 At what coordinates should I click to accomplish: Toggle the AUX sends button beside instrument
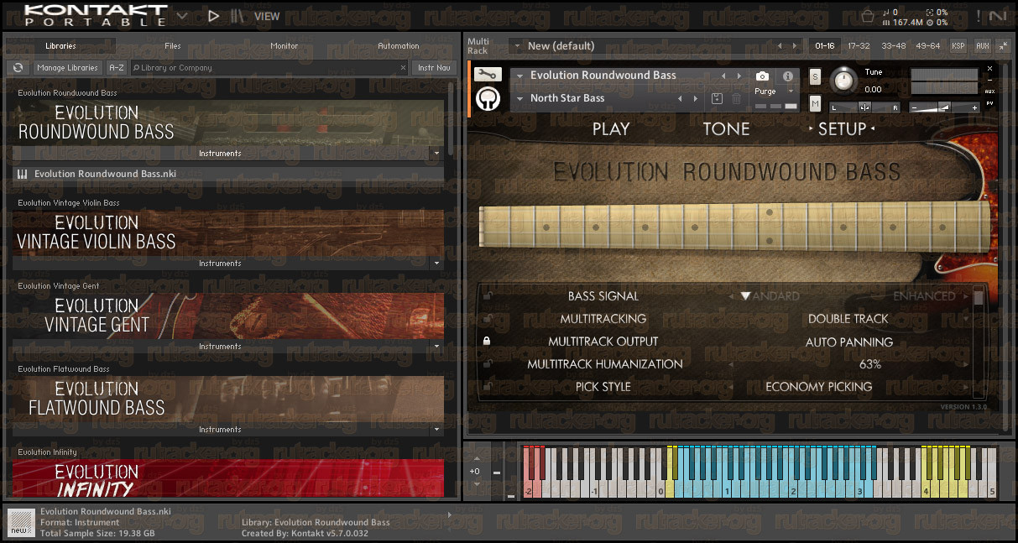tap(989, 91)
